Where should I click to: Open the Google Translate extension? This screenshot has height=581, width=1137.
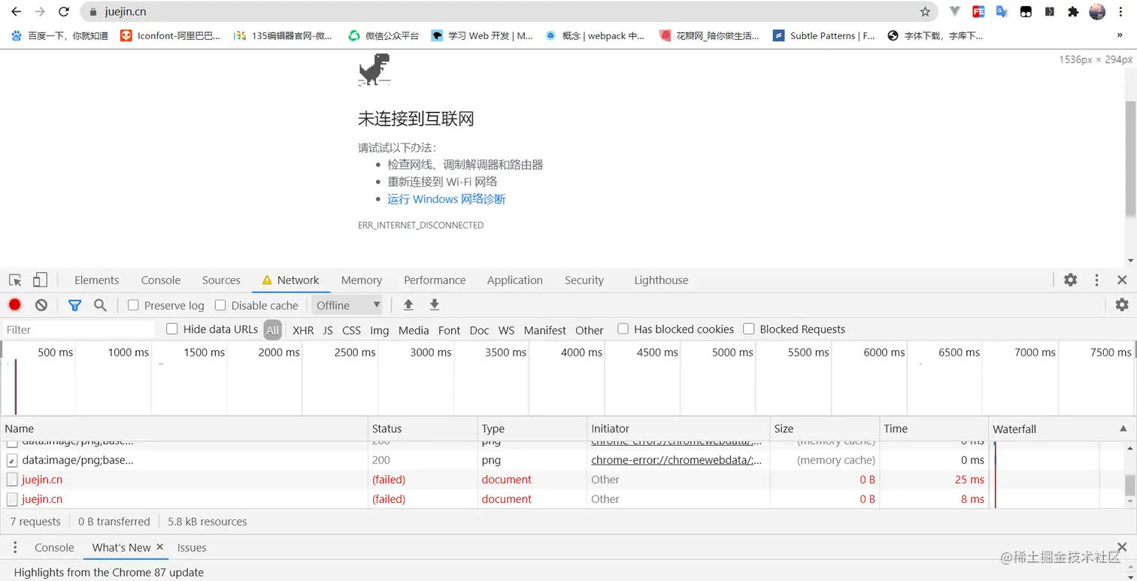click(1002, 12)
